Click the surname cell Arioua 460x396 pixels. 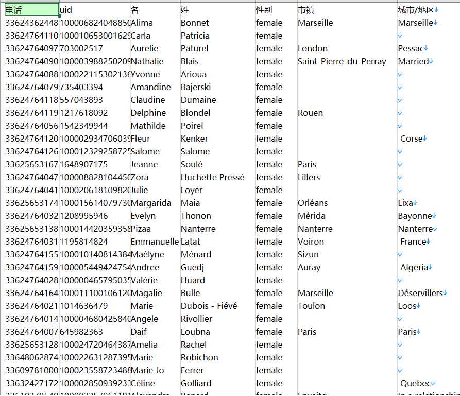pyautogui.click(x=218, y=74)
